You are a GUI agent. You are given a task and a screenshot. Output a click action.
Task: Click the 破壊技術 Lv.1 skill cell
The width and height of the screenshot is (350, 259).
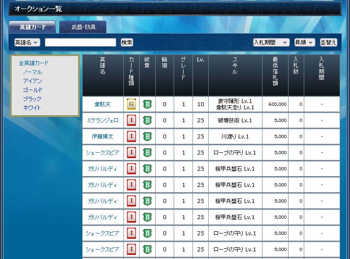[x=235, y=121]
